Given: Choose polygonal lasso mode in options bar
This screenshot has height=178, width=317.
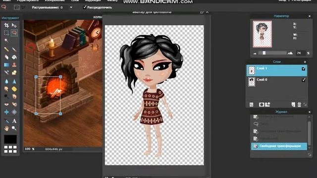Looking at the screenshot, I should click(23, 7).
